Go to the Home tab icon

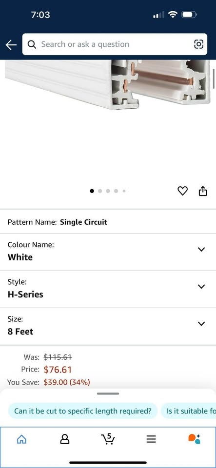point(21,439)
